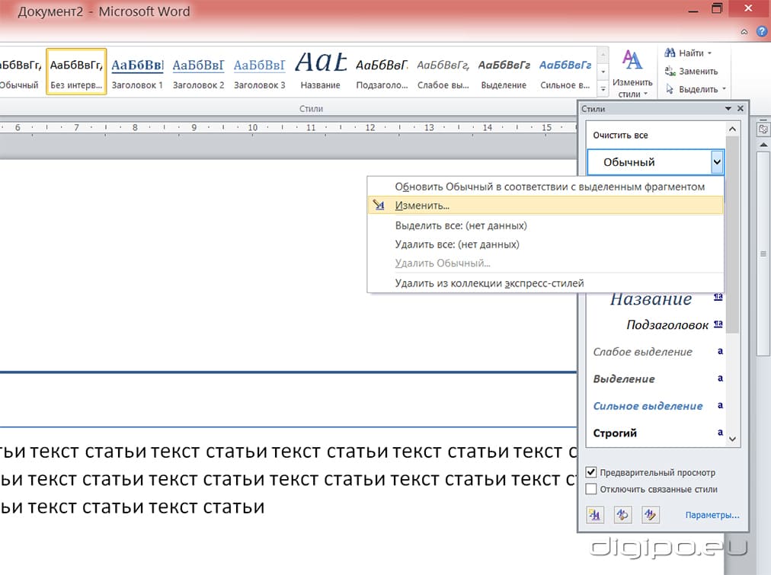Open Стили pane options arrow menu
The height and width of the screenshot is (575, 771).
(x=728, y=109)
